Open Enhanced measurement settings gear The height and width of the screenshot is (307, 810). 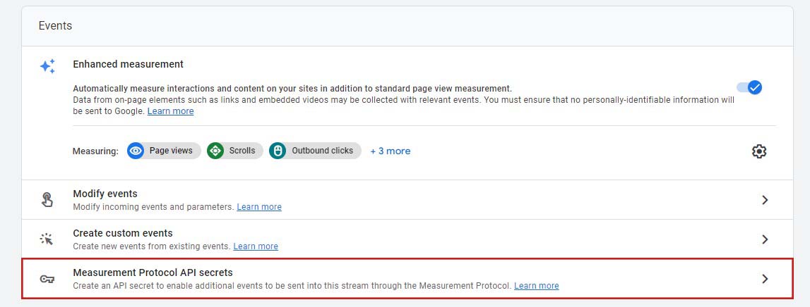point(759,151)
